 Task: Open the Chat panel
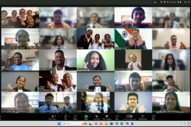click(65, 117)
